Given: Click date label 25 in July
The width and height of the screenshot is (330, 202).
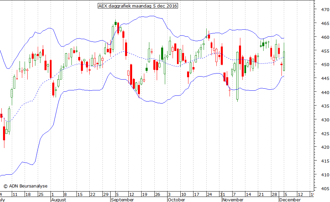Looking at the screenshot, I should pos(41,195).
